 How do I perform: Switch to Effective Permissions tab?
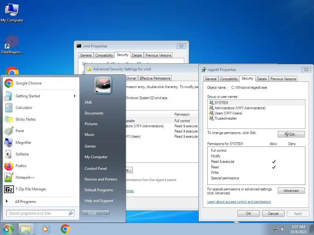click(x=155, y=78)
